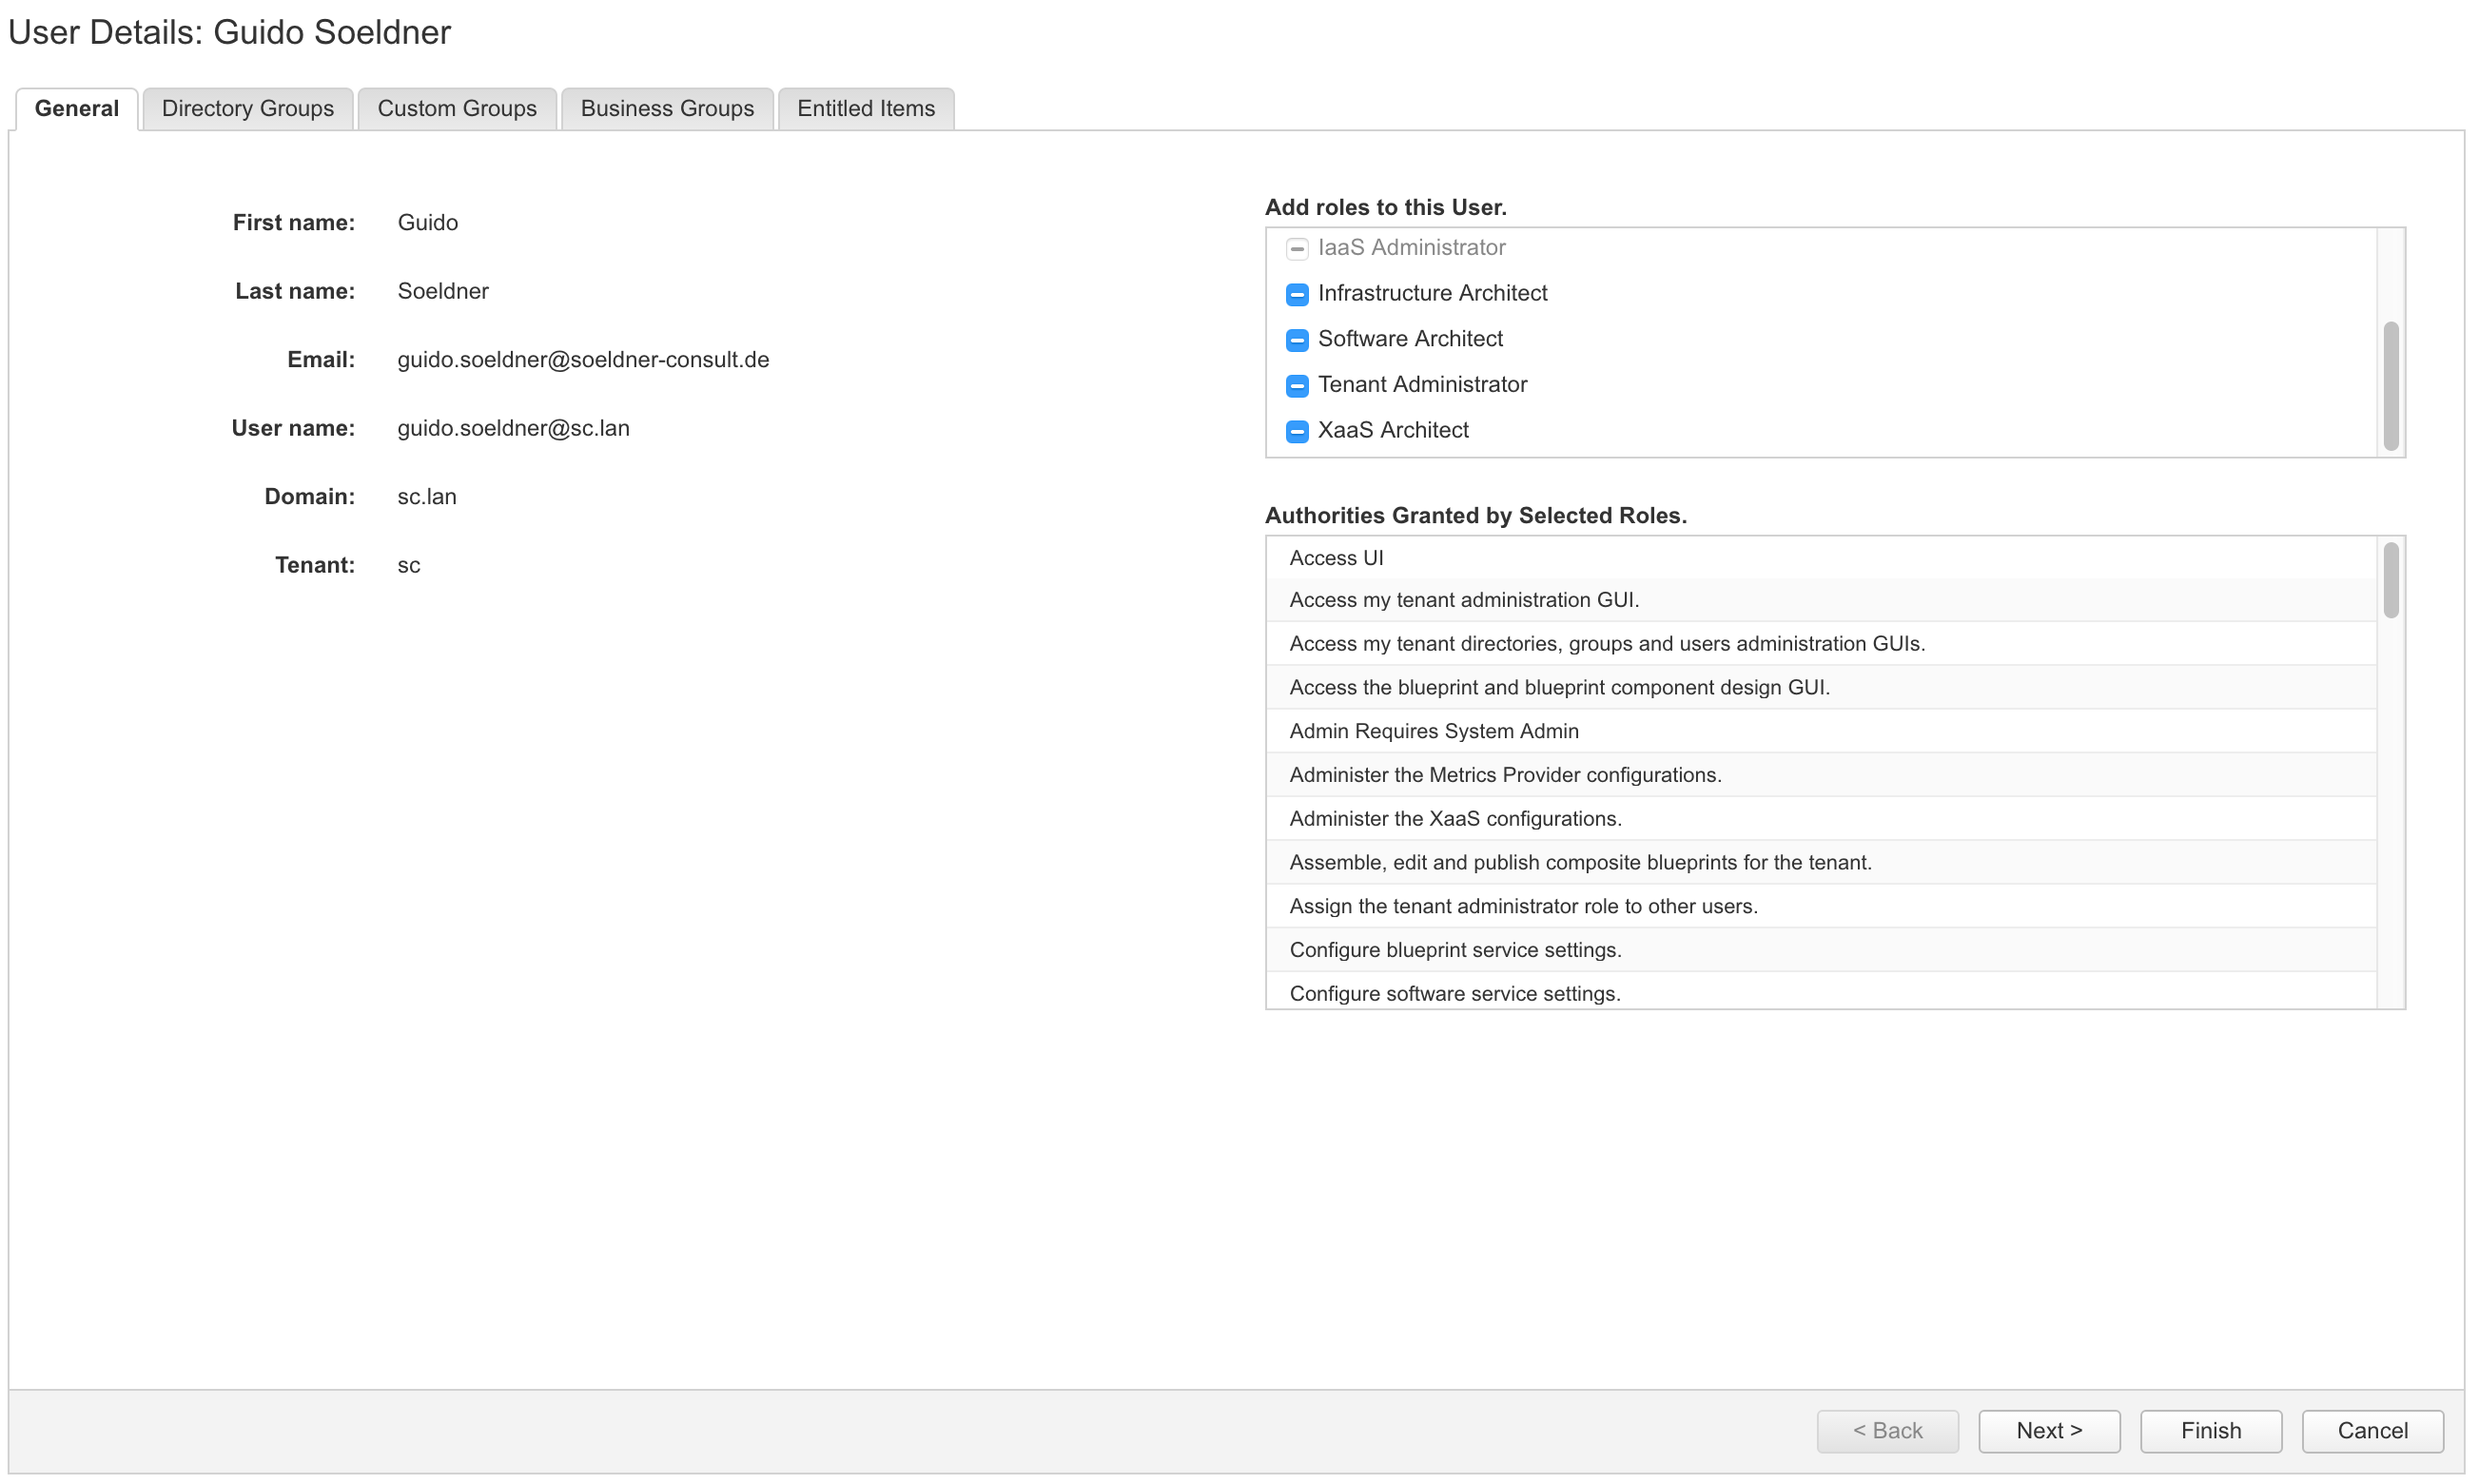The width and height of the screenshot is (2479, 1484).
Task: Toggle off the XaaS Architect role
Action: click(1297, 431)
